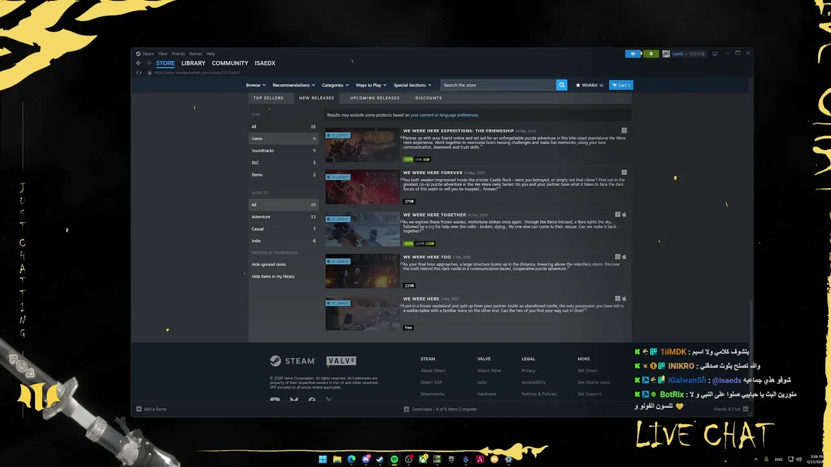
Task: Click the Steam icon on the taskbar
Action: (380, 460)
